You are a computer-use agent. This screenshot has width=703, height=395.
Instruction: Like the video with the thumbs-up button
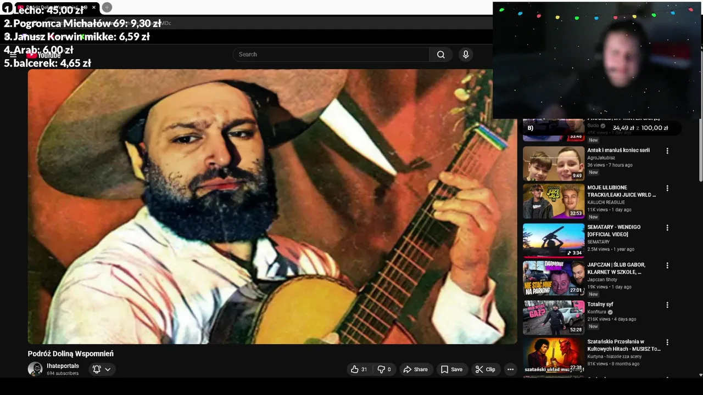(x=359, y=369)
